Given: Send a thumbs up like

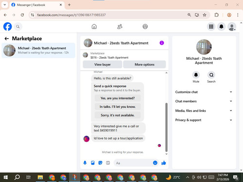Looking at the screenshot, I should (x=164, y=163).
